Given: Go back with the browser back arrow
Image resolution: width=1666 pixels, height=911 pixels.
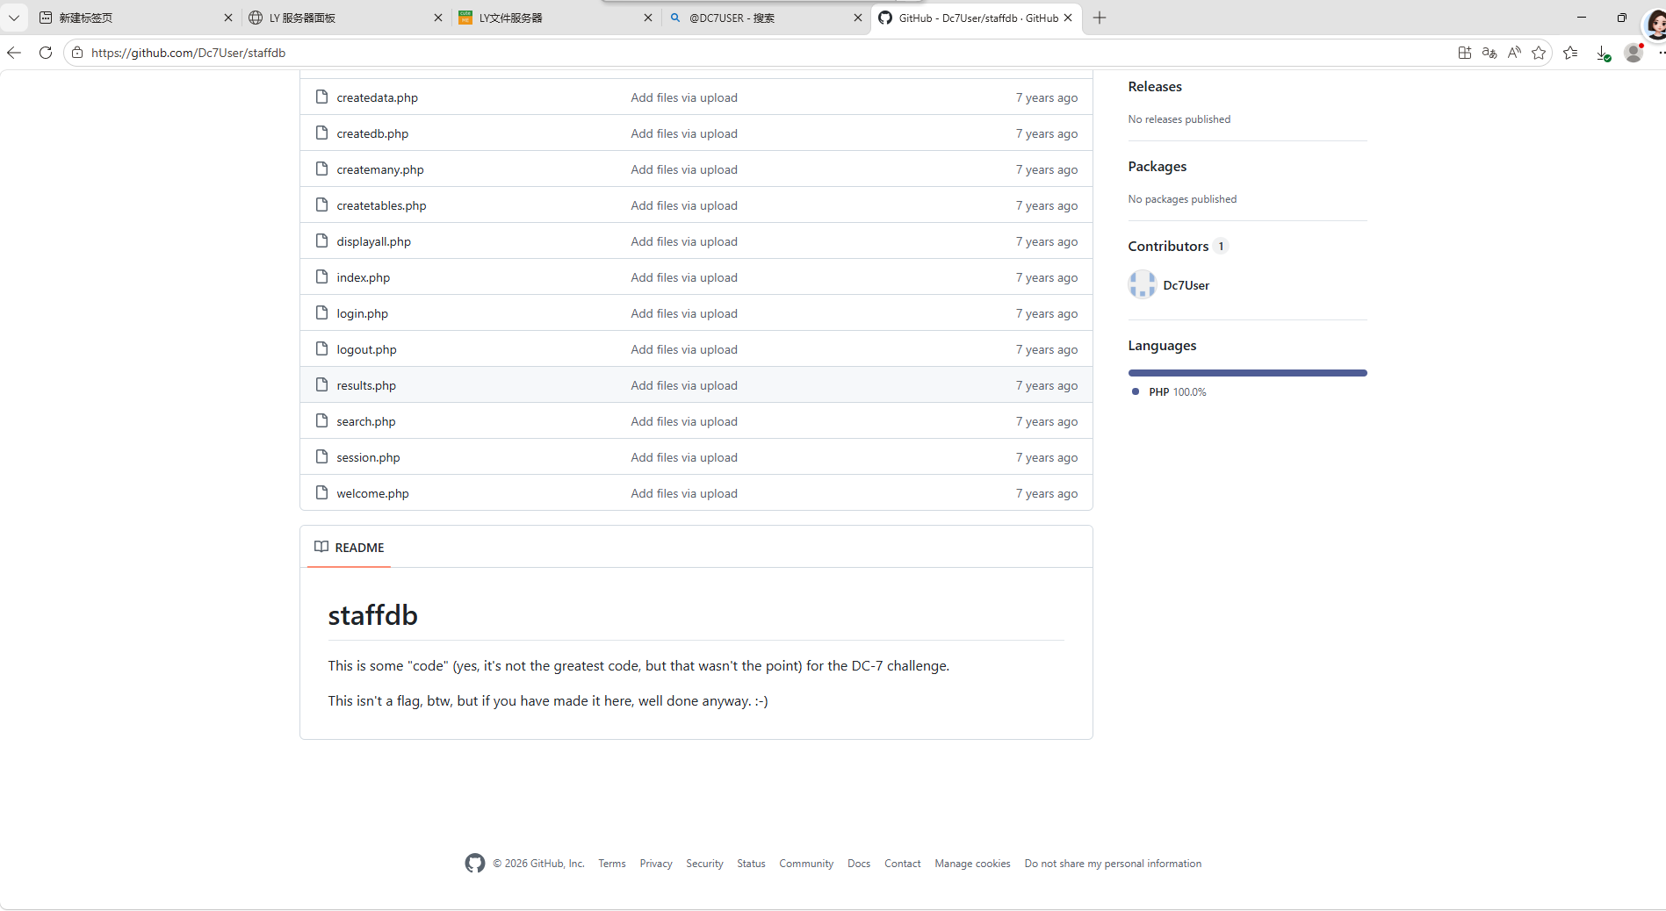Looking at the screenshot, I should click(x=14, y=53).
